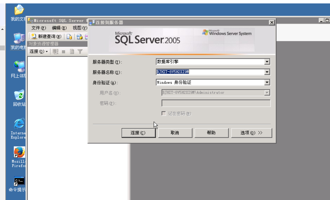330x200 pixels.
Task: Click the Mozilla Firefox desktop icon
Action: [19, 157]
